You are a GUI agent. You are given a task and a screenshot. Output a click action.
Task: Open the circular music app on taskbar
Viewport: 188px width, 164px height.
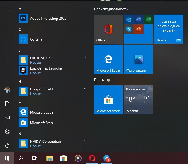point(78,158)
